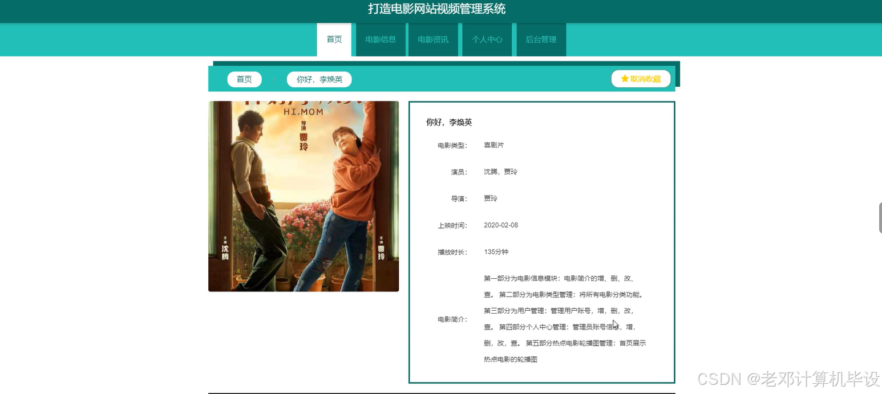Open the 个人中心 tab
The image size is (882, 394).
[x=487, y=39]
